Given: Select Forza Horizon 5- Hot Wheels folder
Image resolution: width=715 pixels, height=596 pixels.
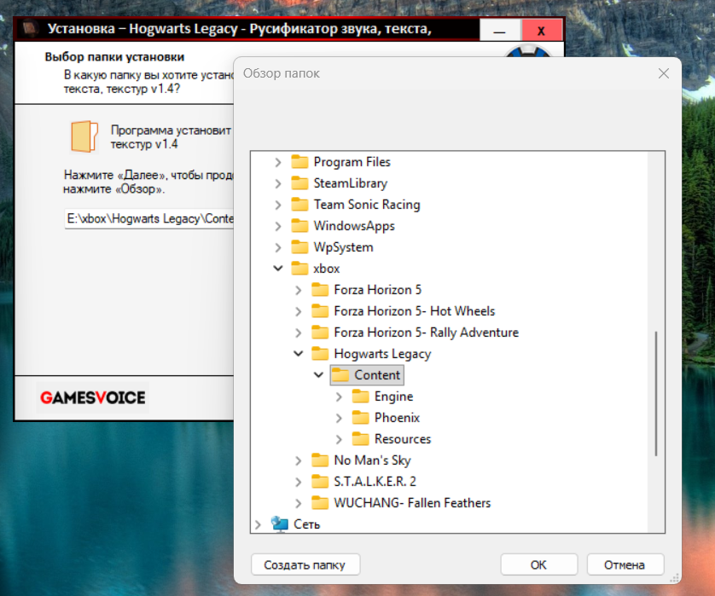Looking at the screenshot, I should [414, 311].
